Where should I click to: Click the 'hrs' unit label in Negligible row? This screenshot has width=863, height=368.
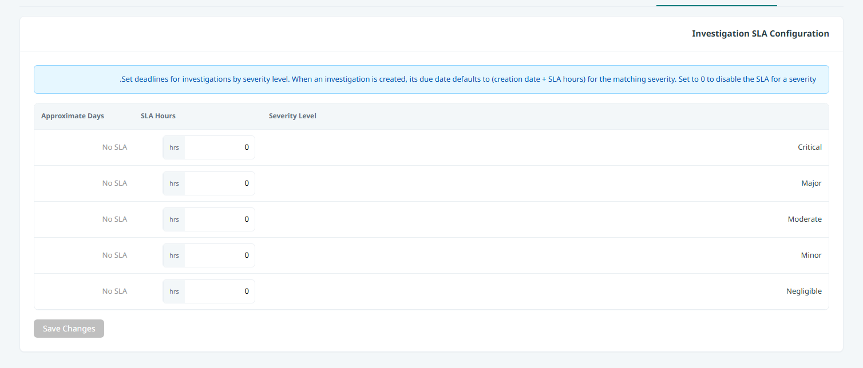[x=174, y=291]
